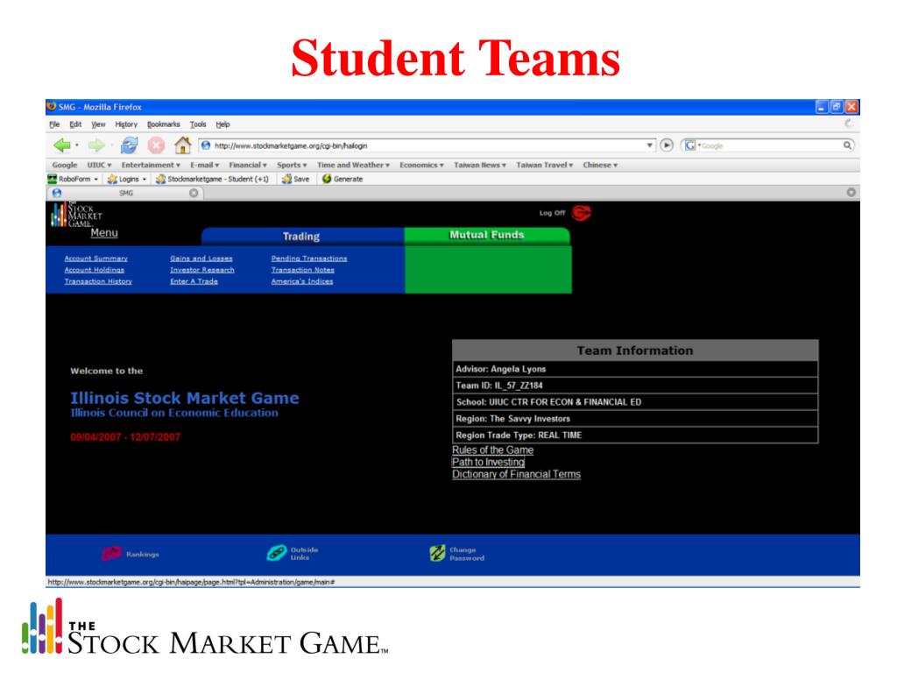Click the green Back arrow button
Screen dimensions: 897x673
tap(62, 145)
